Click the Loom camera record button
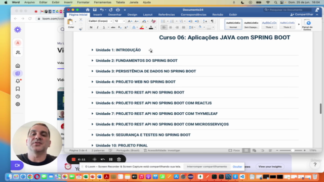Viewport: 324px width, 182px height. (x=17, y=165)
